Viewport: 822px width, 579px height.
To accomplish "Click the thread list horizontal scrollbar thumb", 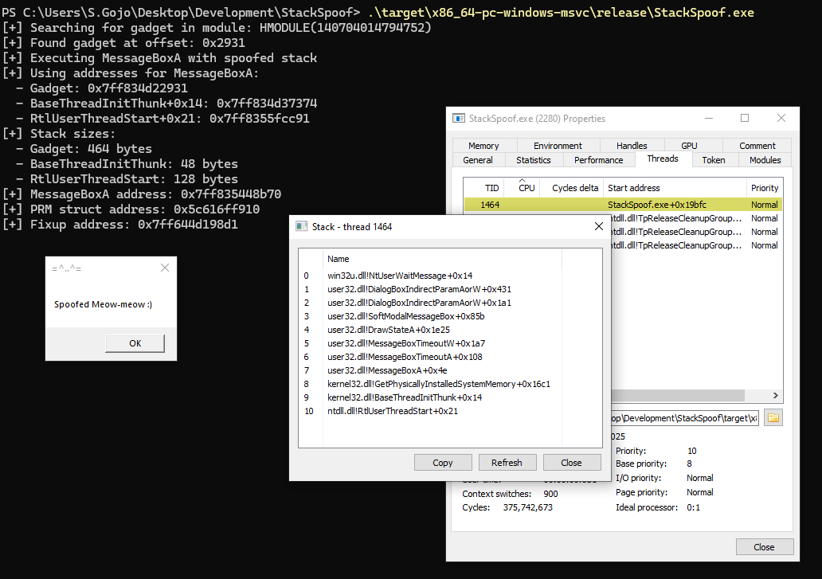I will (x=677, y=395).
